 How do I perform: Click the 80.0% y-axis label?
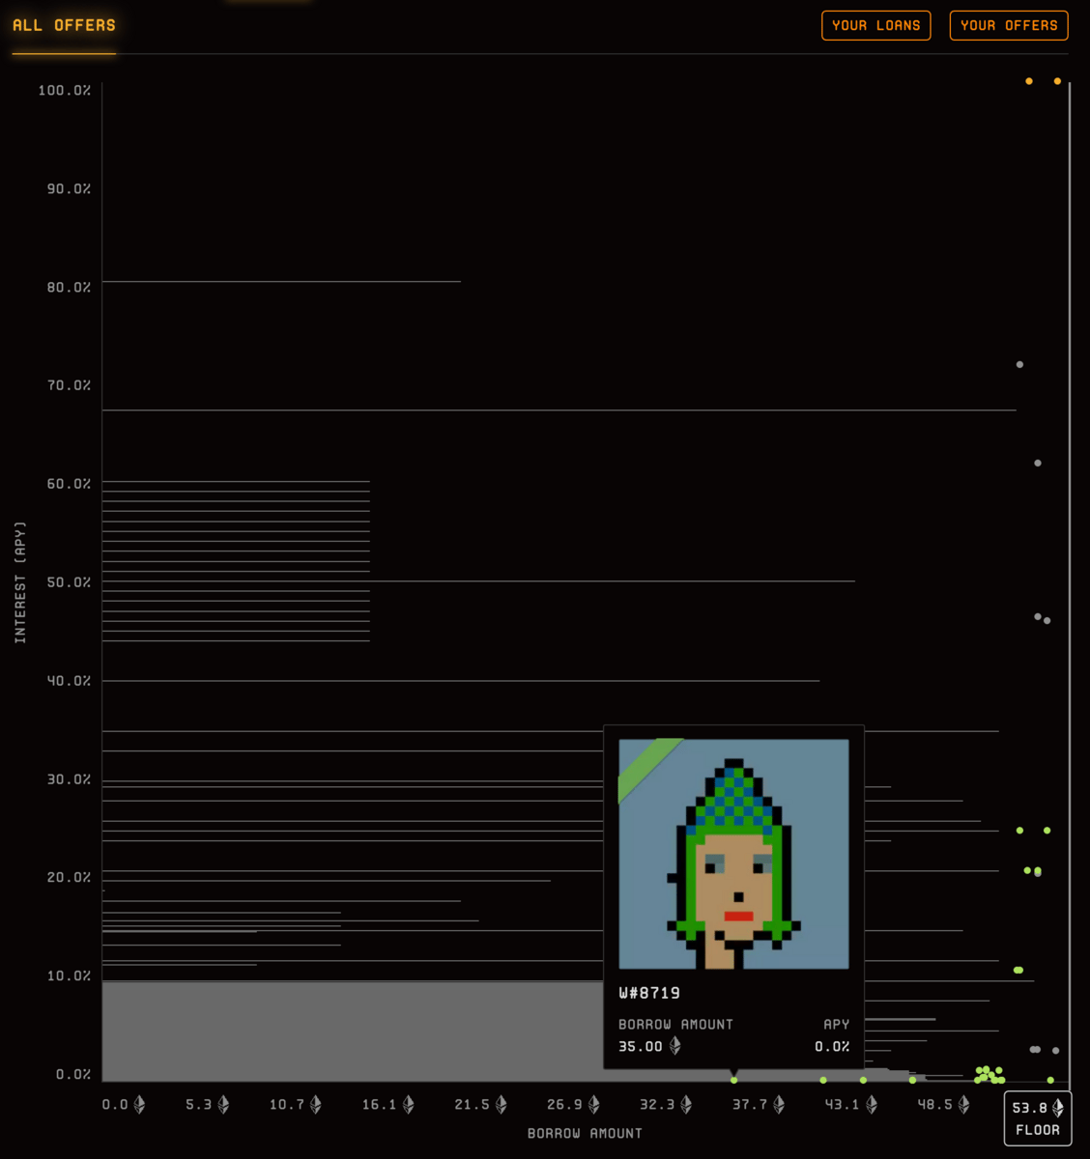pos(69,287)
